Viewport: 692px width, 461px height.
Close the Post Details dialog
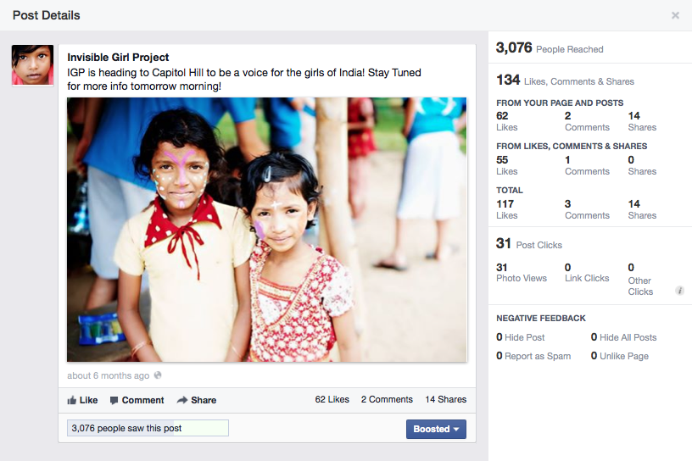675,15
